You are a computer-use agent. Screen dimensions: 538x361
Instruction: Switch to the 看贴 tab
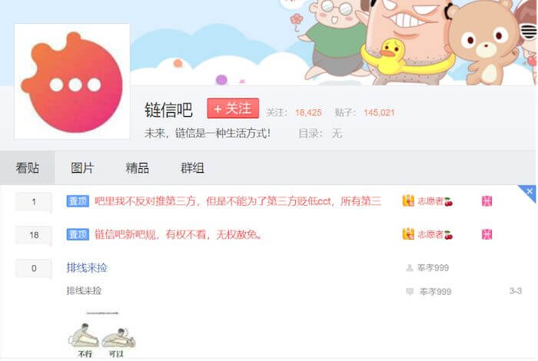(27, 168)
